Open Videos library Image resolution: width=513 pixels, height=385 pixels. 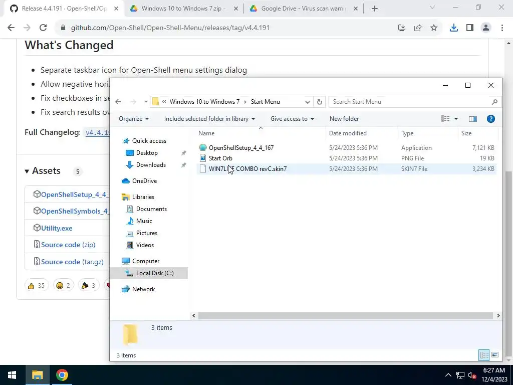click(x=145, y=245)
